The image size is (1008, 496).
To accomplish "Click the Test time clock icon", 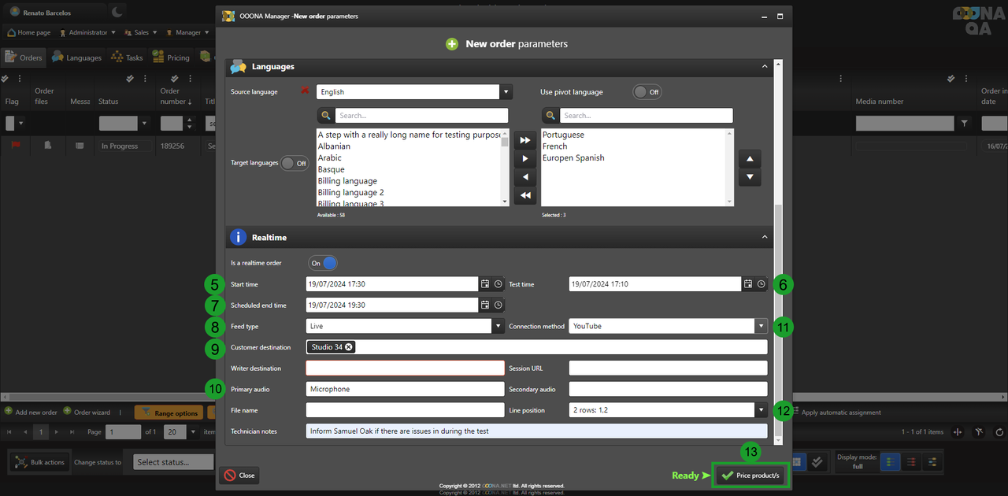I will [x=762, y=284].
